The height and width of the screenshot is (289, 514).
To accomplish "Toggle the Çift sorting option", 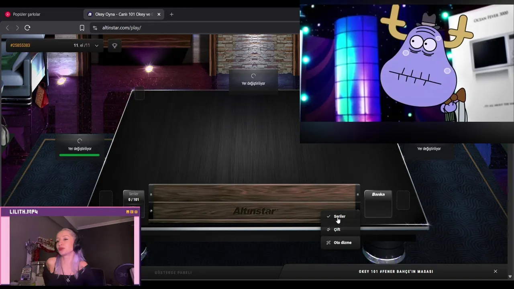I will [340, 230].
